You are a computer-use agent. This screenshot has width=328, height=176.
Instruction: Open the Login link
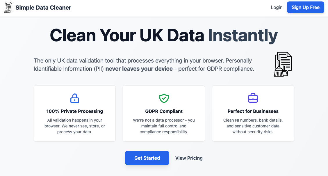click(x=277, y=7)
